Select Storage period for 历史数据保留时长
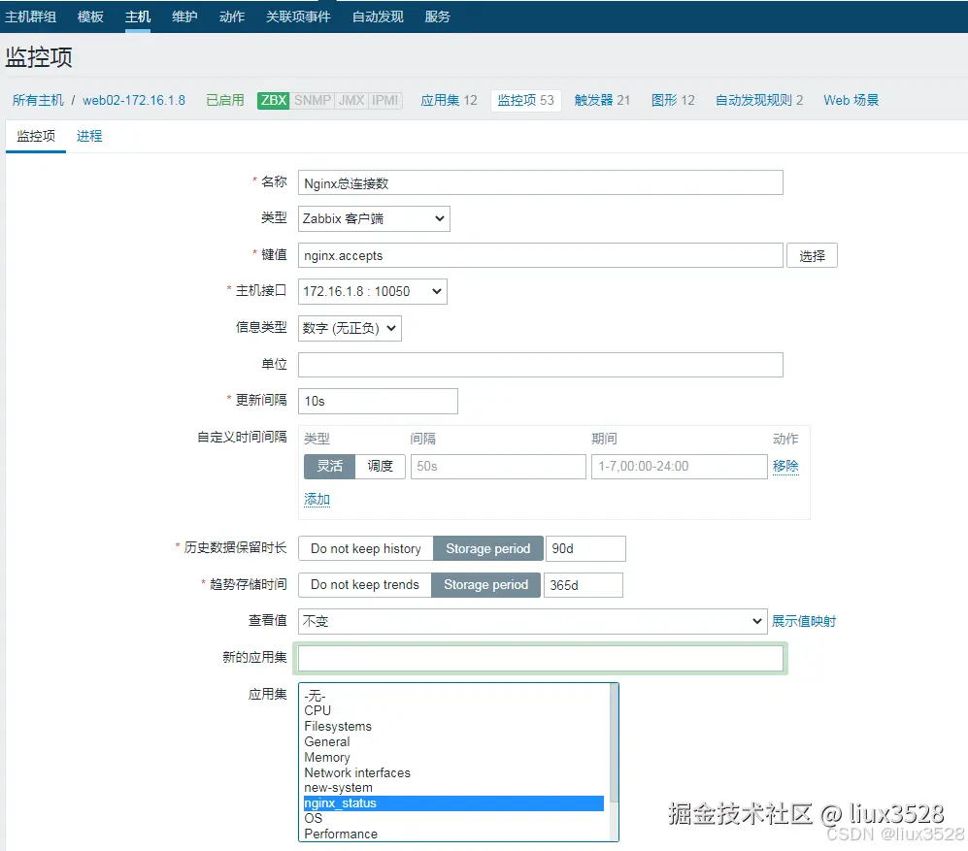 487,548
